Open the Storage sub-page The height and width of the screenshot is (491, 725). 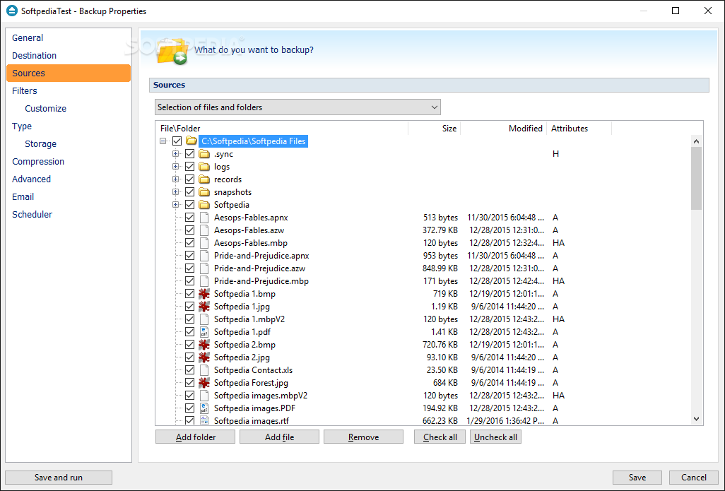69,144
